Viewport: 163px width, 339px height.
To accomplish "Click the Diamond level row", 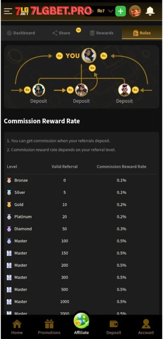I will (x=81, y=229).
